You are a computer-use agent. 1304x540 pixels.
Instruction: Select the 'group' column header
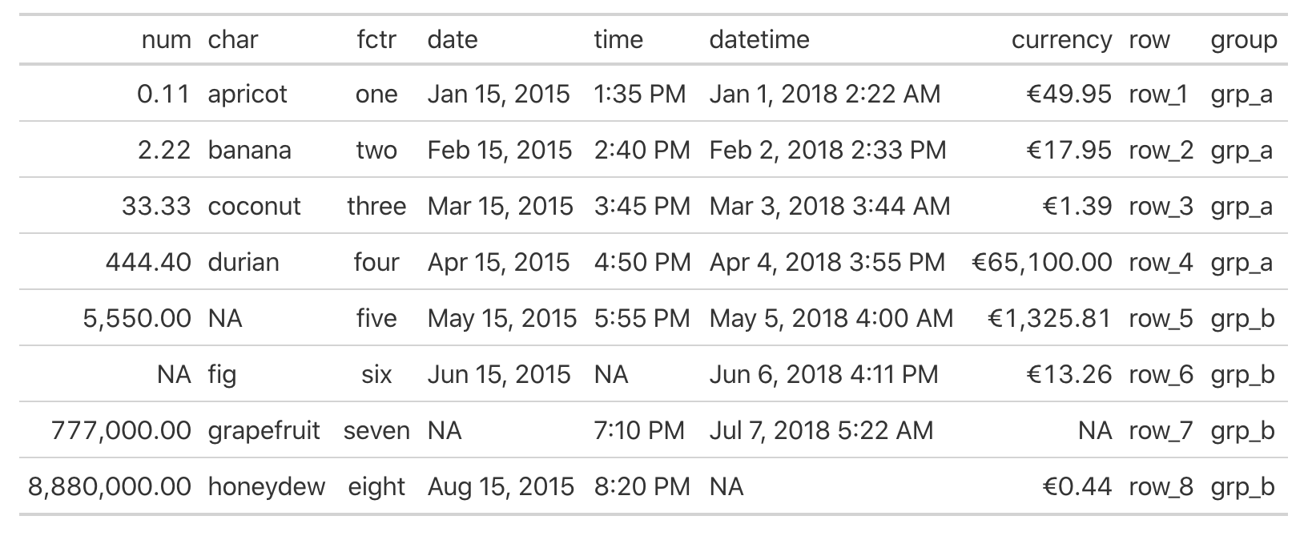point(1243,40)
